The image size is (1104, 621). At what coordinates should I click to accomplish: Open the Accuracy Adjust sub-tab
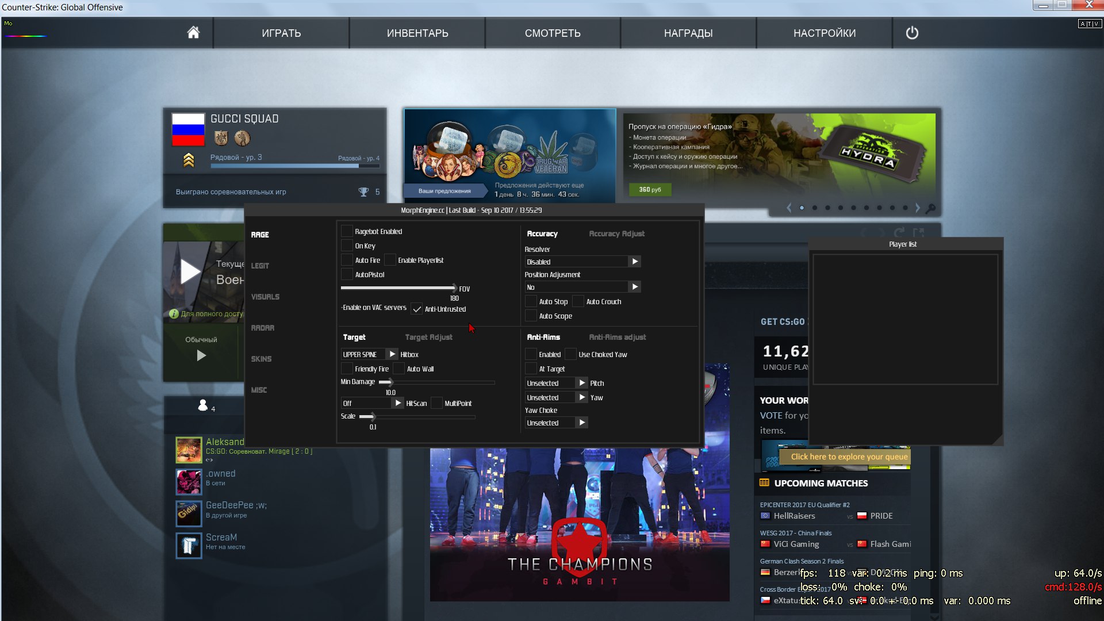click(616, 233)
